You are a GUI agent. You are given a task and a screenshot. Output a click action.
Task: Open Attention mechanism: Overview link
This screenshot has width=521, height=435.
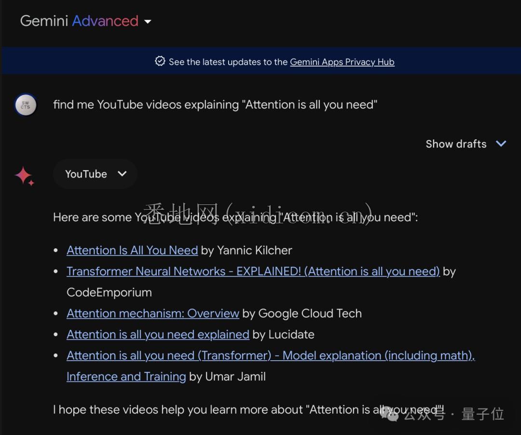pos(153,313)
